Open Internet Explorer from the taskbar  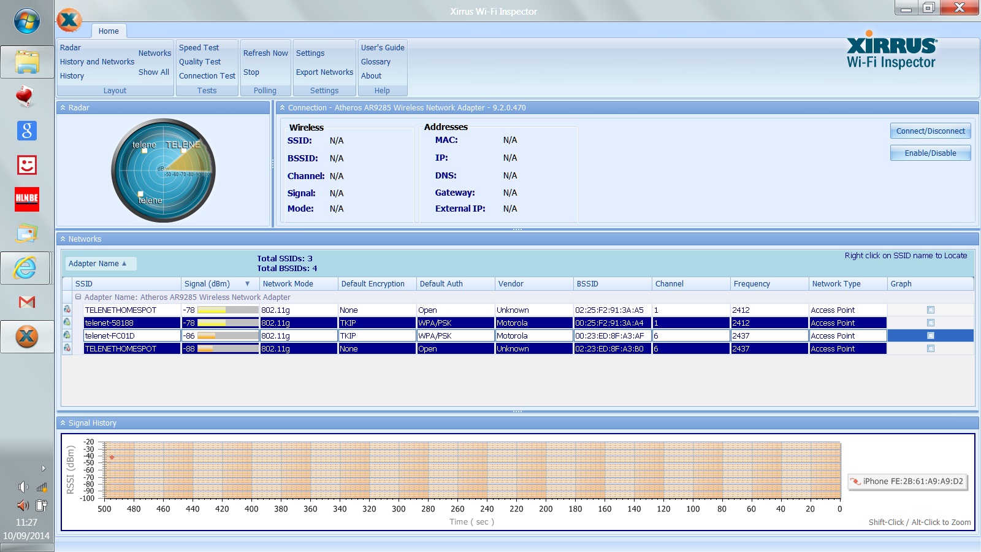(26, 268)
